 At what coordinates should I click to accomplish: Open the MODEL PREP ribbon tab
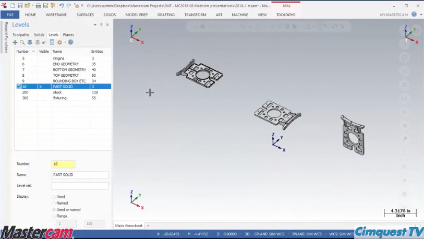click(137, 15)
